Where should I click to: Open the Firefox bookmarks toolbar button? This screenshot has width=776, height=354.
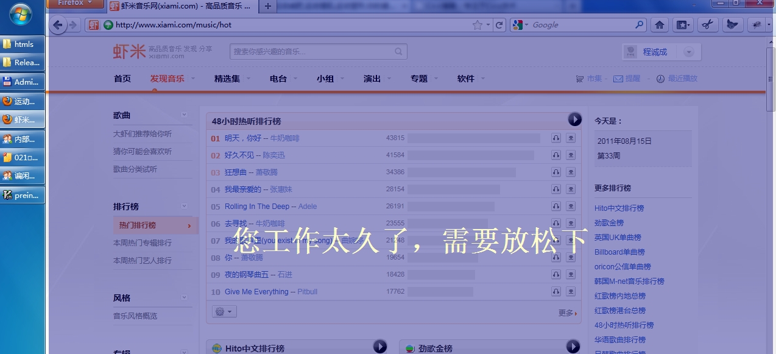pos(683,25)
